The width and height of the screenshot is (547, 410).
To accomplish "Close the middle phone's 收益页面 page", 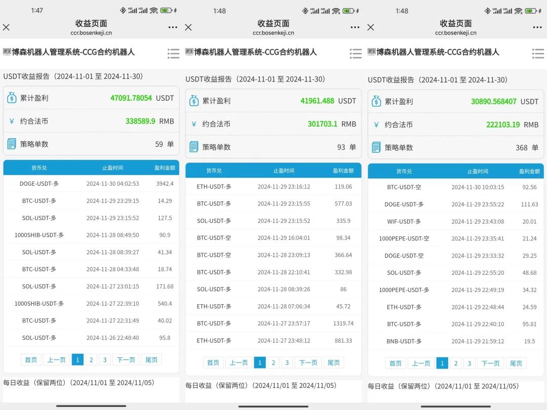I will (x=188, y=27).
